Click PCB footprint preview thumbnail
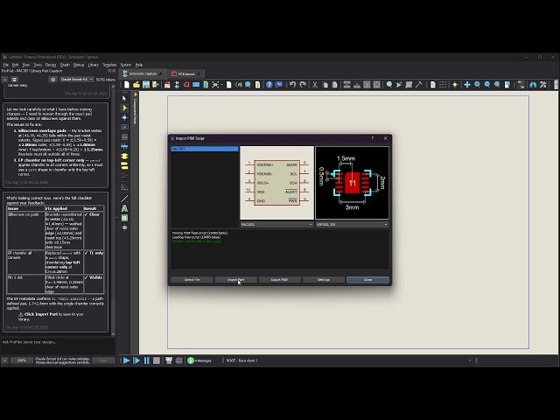 tap(352, 183)
